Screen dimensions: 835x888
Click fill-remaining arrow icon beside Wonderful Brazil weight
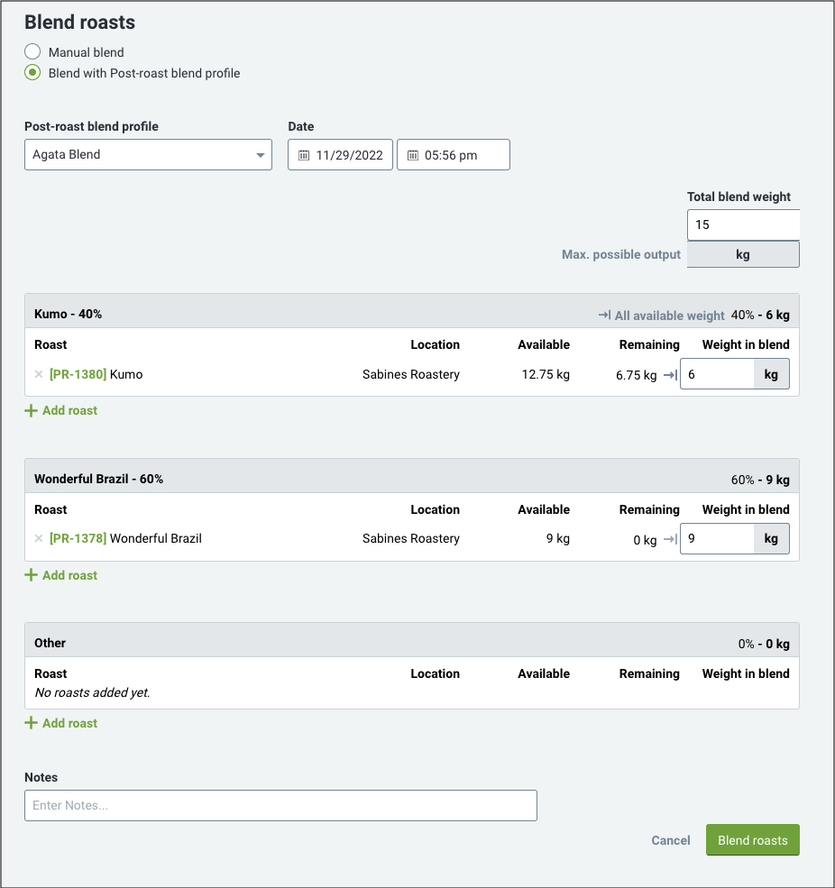pos(671,539)
